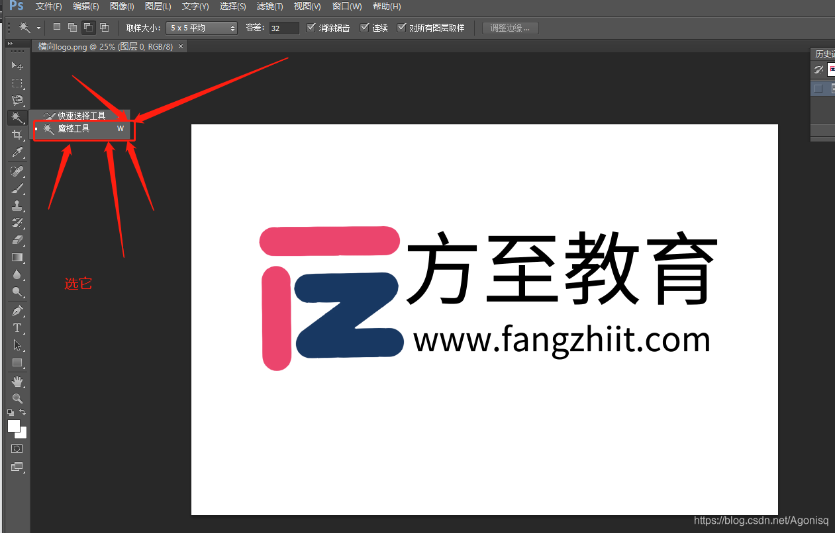Select the Dodge tool

coord(17,292)
